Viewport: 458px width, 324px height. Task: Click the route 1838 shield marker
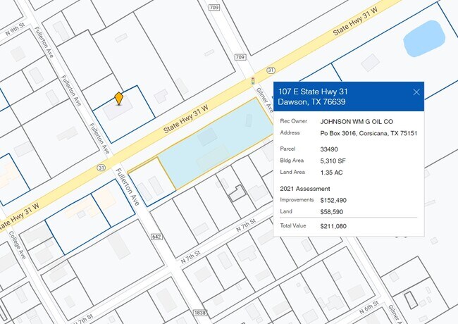tap(200, 312)
